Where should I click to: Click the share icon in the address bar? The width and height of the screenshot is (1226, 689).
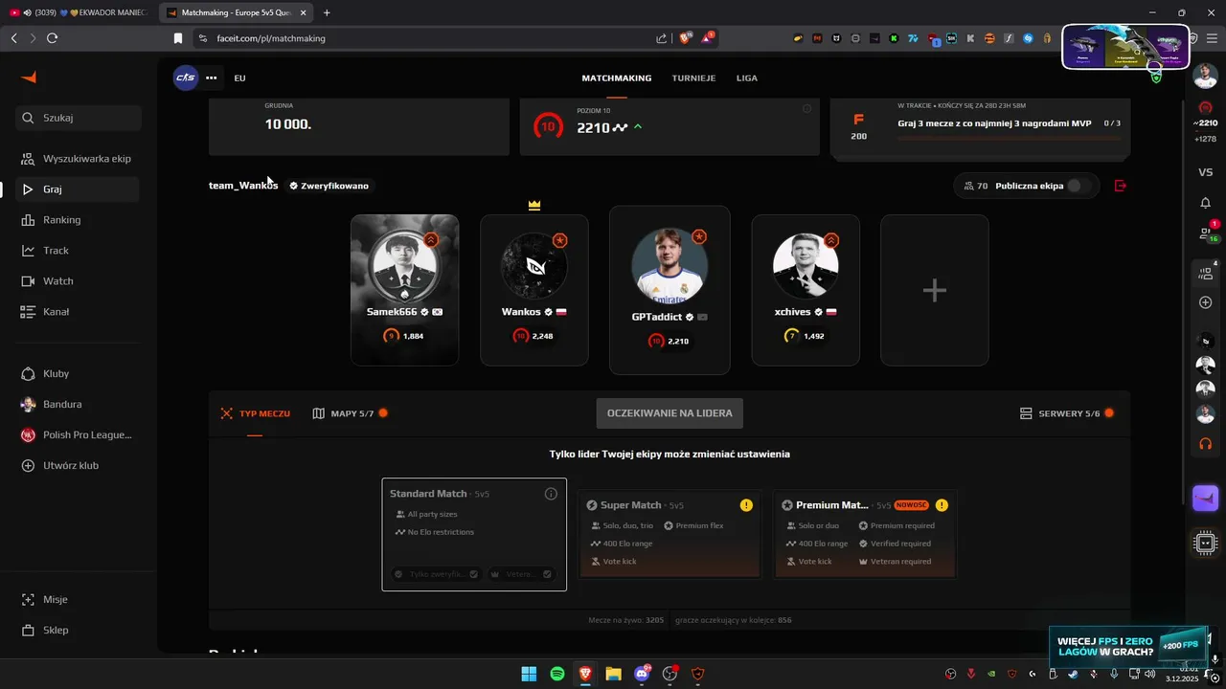click(661, 38)
